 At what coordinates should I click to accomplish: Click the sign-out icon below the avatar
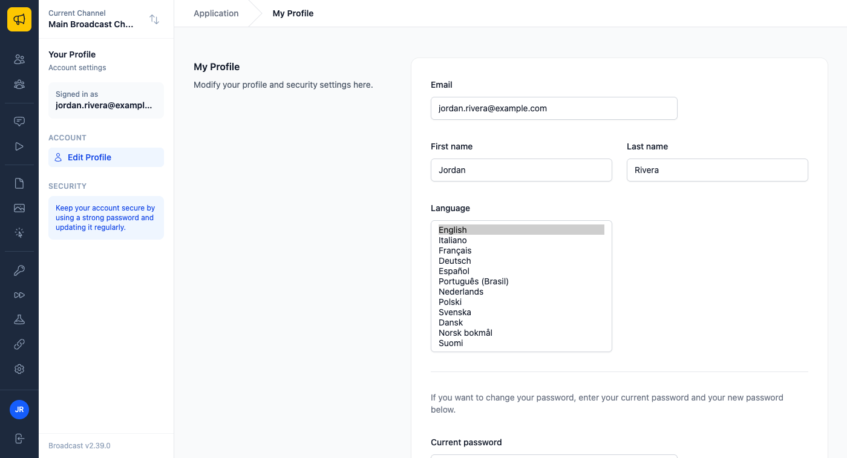(19, 439)
